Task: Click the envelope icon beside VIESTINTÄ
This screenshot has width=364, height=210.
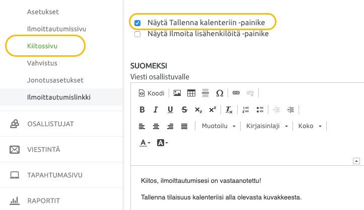Action: 15,150
